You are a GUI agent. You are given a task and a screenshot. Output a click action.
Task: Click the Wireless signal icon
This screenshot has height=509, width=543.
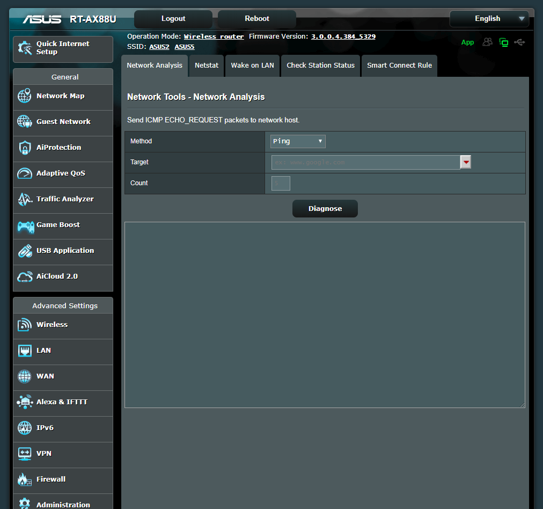coord(25,325)
